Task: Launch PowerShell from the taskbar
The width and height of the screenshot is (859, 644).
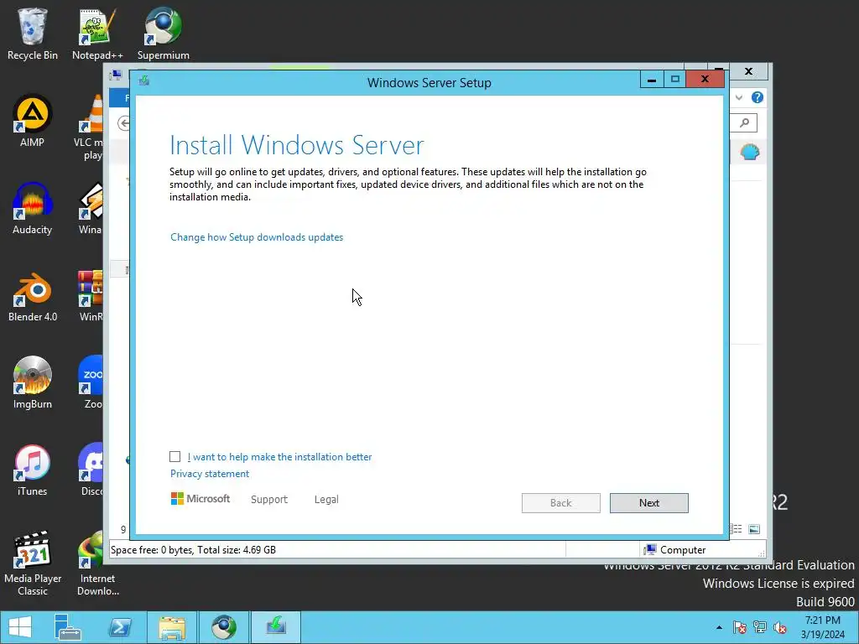Action: (119, 627)
